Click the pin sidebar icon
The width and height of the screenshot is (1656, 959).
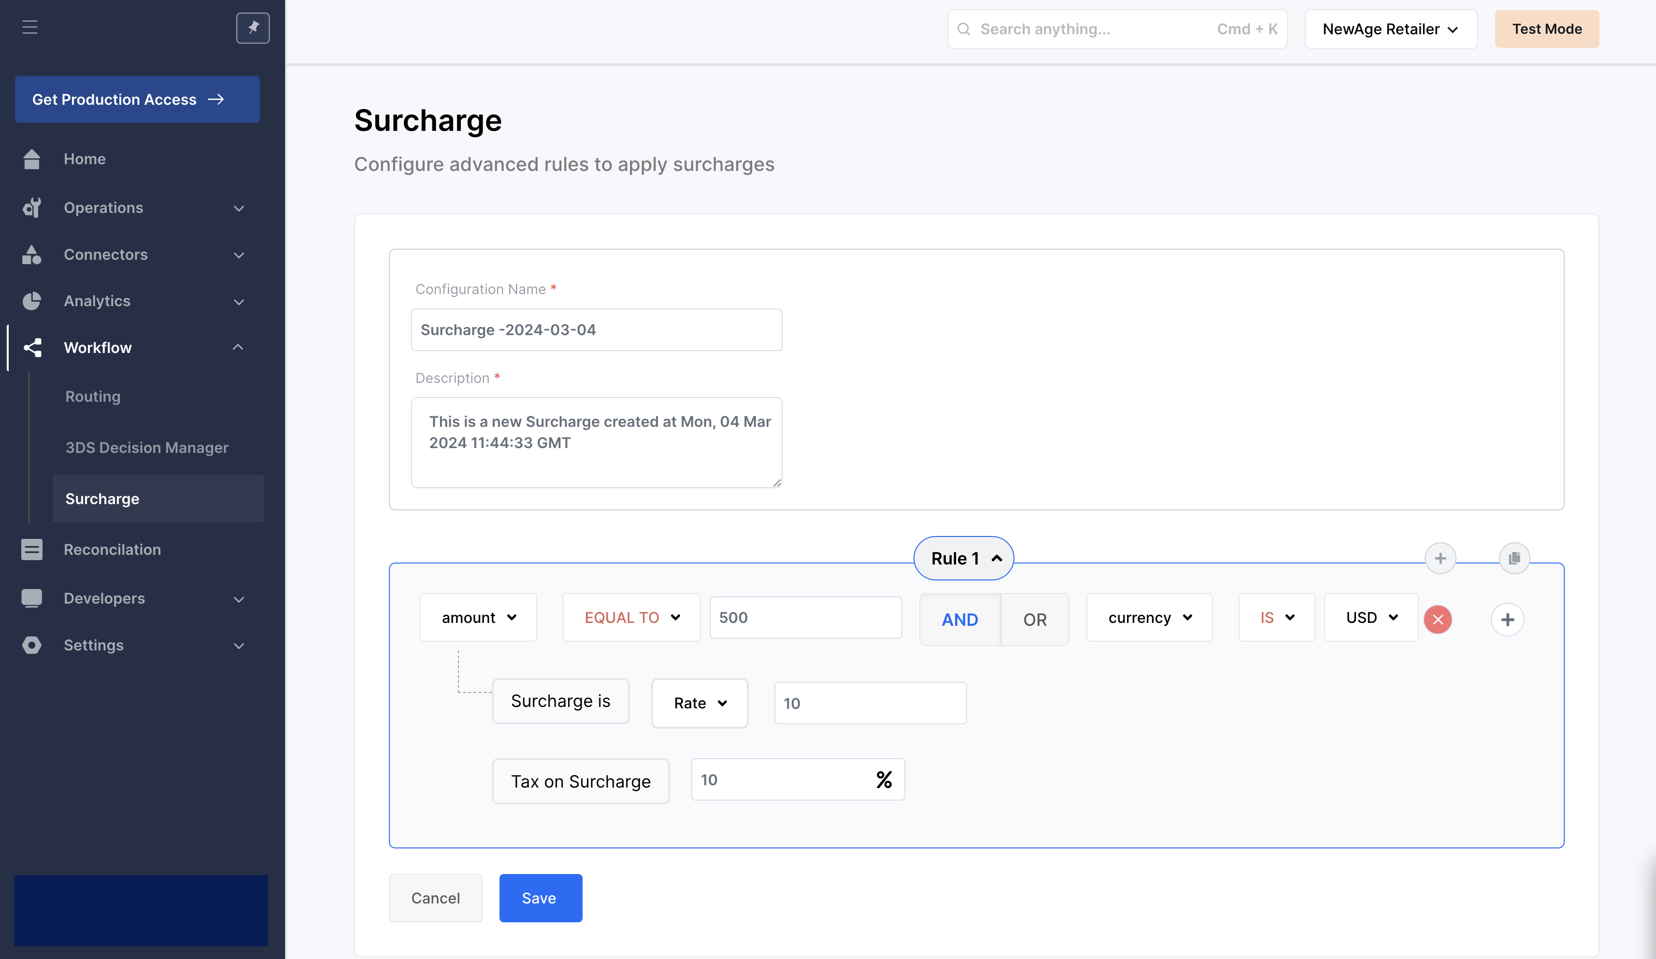252,28
